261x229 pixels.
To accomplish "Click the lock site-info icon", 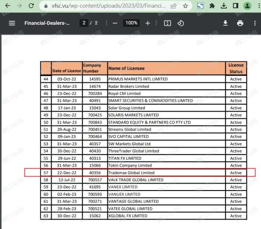I will [x=46, y=6].
